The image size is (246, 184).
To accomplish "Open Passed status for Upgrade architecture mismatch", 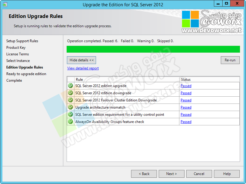I will (186, 107).
